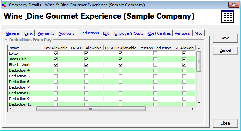Click the calendar grid icon in header
Screen dimensions: 241x131
pos(228,16)
